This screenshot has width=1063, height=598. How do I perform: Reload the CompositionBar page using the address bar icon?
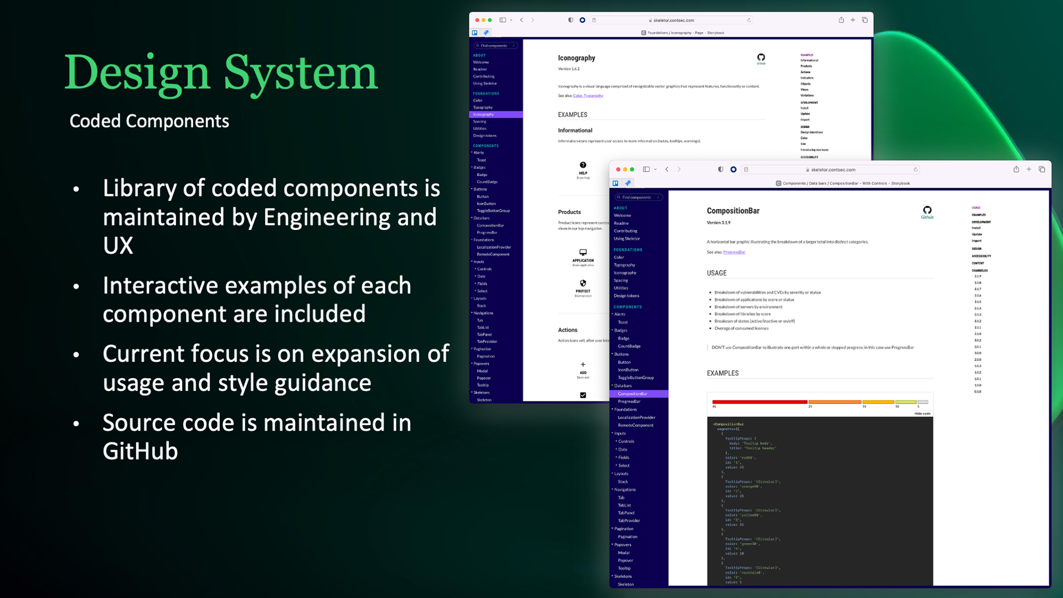(x=915, y=169)
